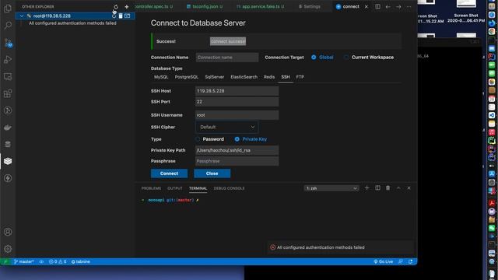Image resolution: width=498 pixels, height=280 pixels.
Task: Close the connect editor tab
Action: click(x=366, y=6)
